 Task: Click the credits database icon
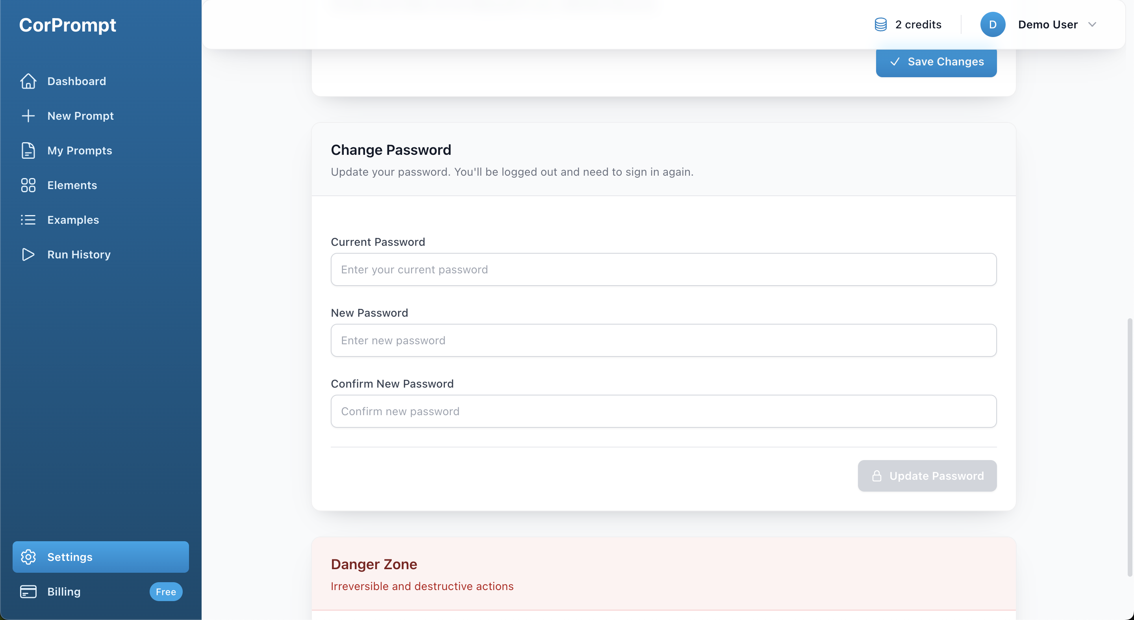[x=880, y=24]
